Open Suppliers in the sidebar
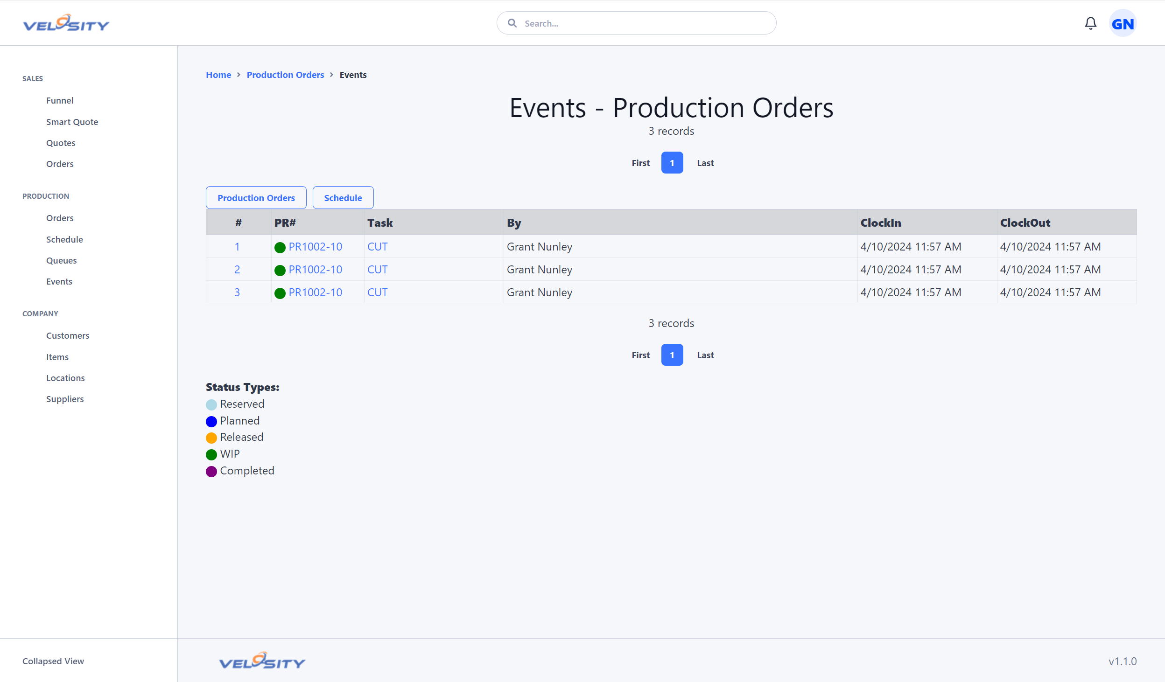1165x682 pixels. pyautogui.click(x=65, y=399)
